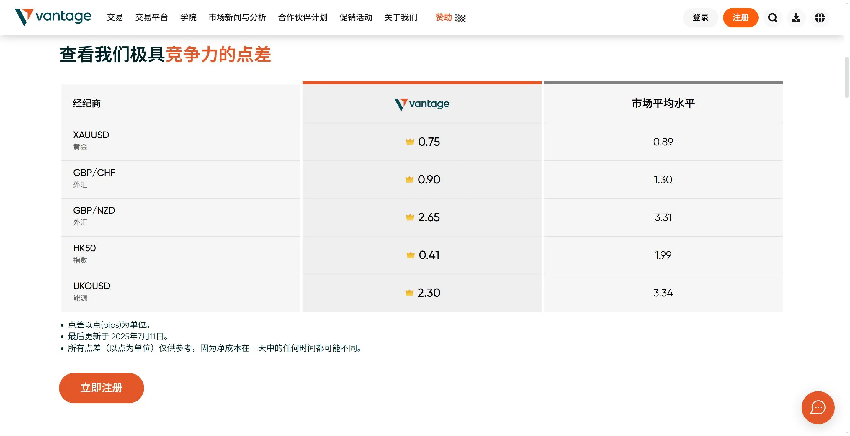Select the HK50 row label

pos(84,248)
